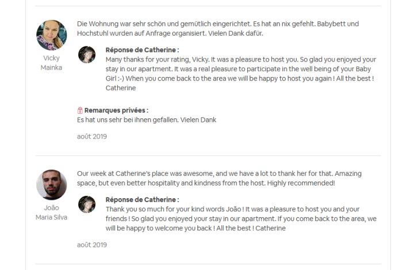414x270 pixels.
Task: Click the private remark 'Es hat uns sehr' text
Action: [146, 119]
